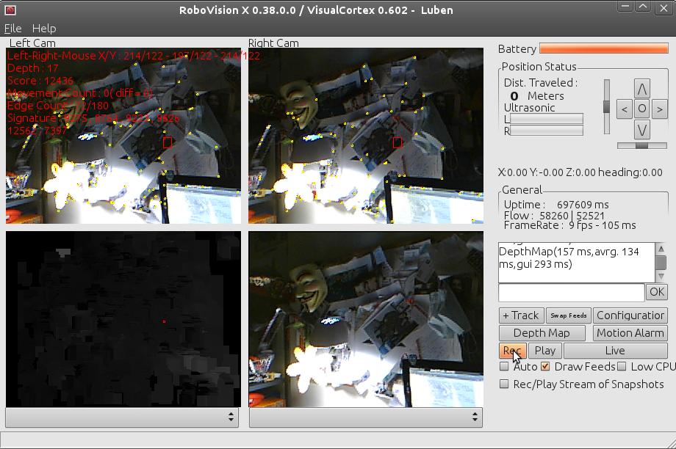This screenshot has height=449, width=676.
Task: Minimize the RoboVision window
Action: 625,7
